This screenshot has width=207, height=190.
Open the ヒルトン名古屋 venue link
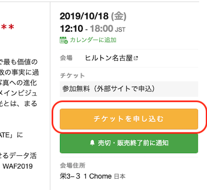point(109,58)
